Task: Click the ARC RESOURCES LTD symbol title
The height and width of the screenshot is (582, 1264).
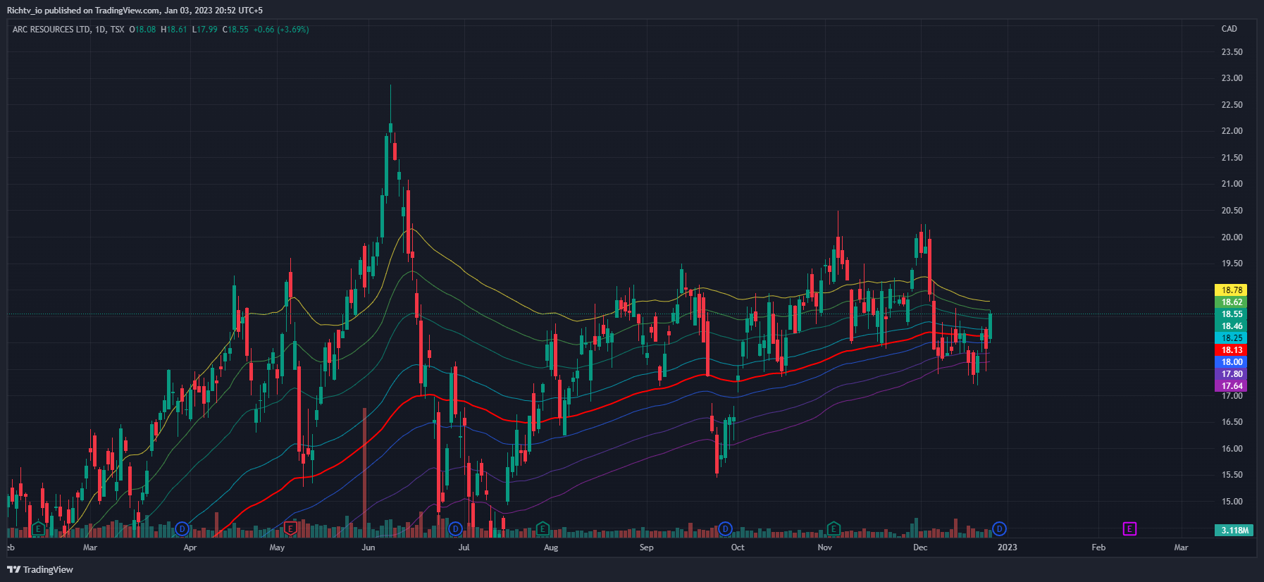Action: (x=51, y=30)
